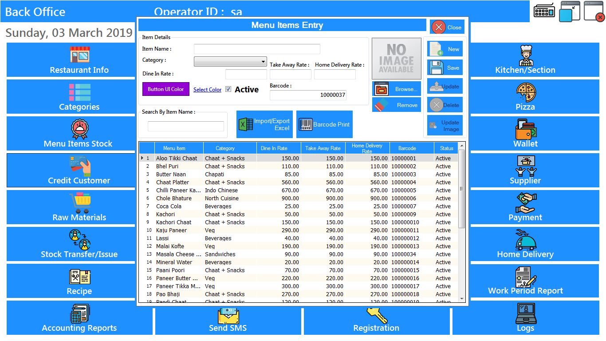Click the Update Image button
The image size is (606, 341).
point(445,125)
